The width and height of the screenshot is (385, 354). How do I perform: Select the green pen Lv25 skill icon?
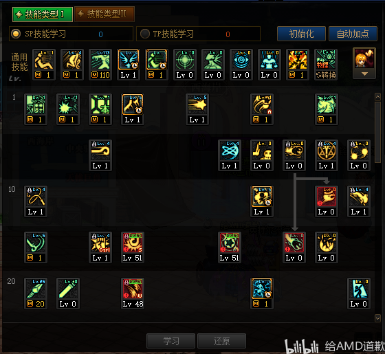[x=36, y=289]
